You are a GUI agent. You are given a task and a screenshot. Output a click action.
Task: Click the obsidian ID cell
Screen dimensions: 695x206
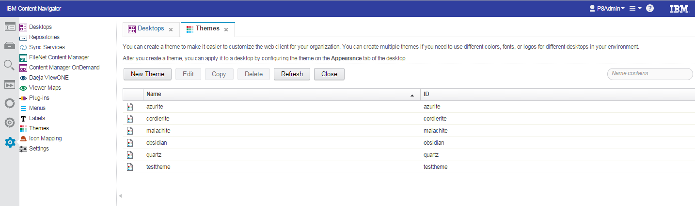[x=434, y=142]
